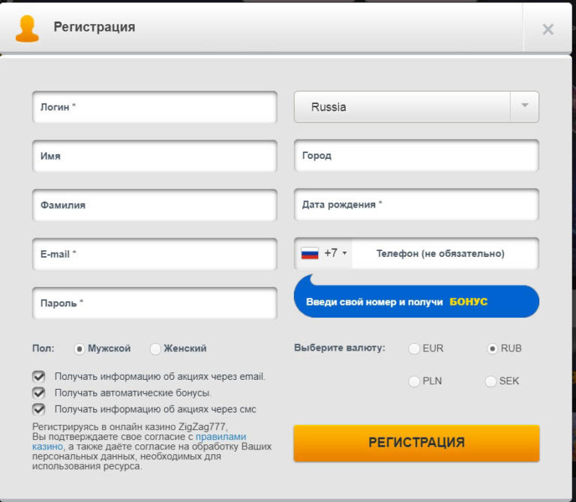Click into the Город field
Screen dimensions: 576x502
[416, 156]
